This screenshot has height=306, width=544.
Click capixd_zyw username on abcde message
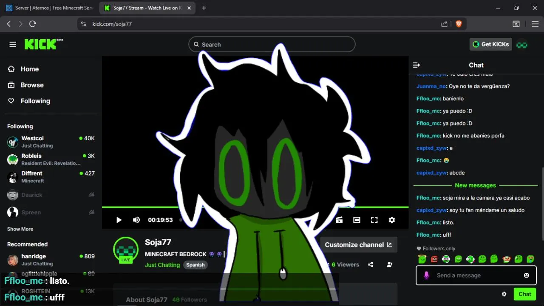tap(431, 173)
